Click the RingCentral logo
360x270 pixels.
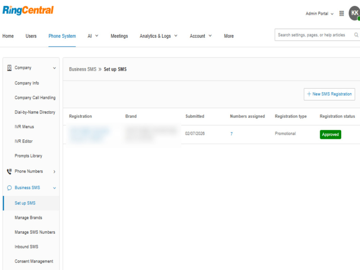28,10
